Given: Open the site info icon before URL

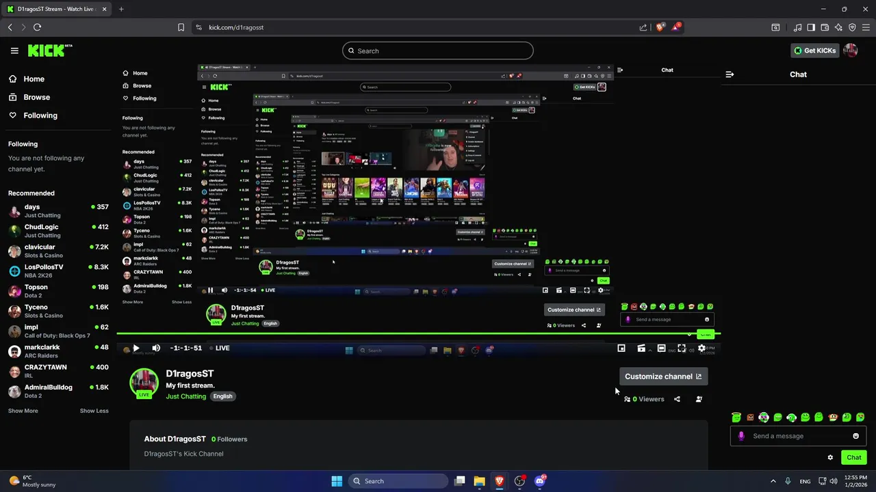Looking at the screenshot, I should [198, 27].
